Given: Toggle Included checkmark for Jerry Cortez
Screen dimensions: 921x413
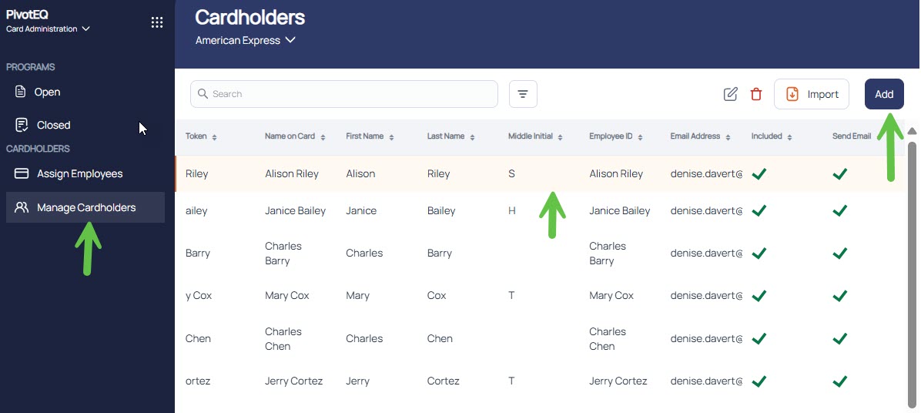Looking at the screenshot, I should pos(759,381).
